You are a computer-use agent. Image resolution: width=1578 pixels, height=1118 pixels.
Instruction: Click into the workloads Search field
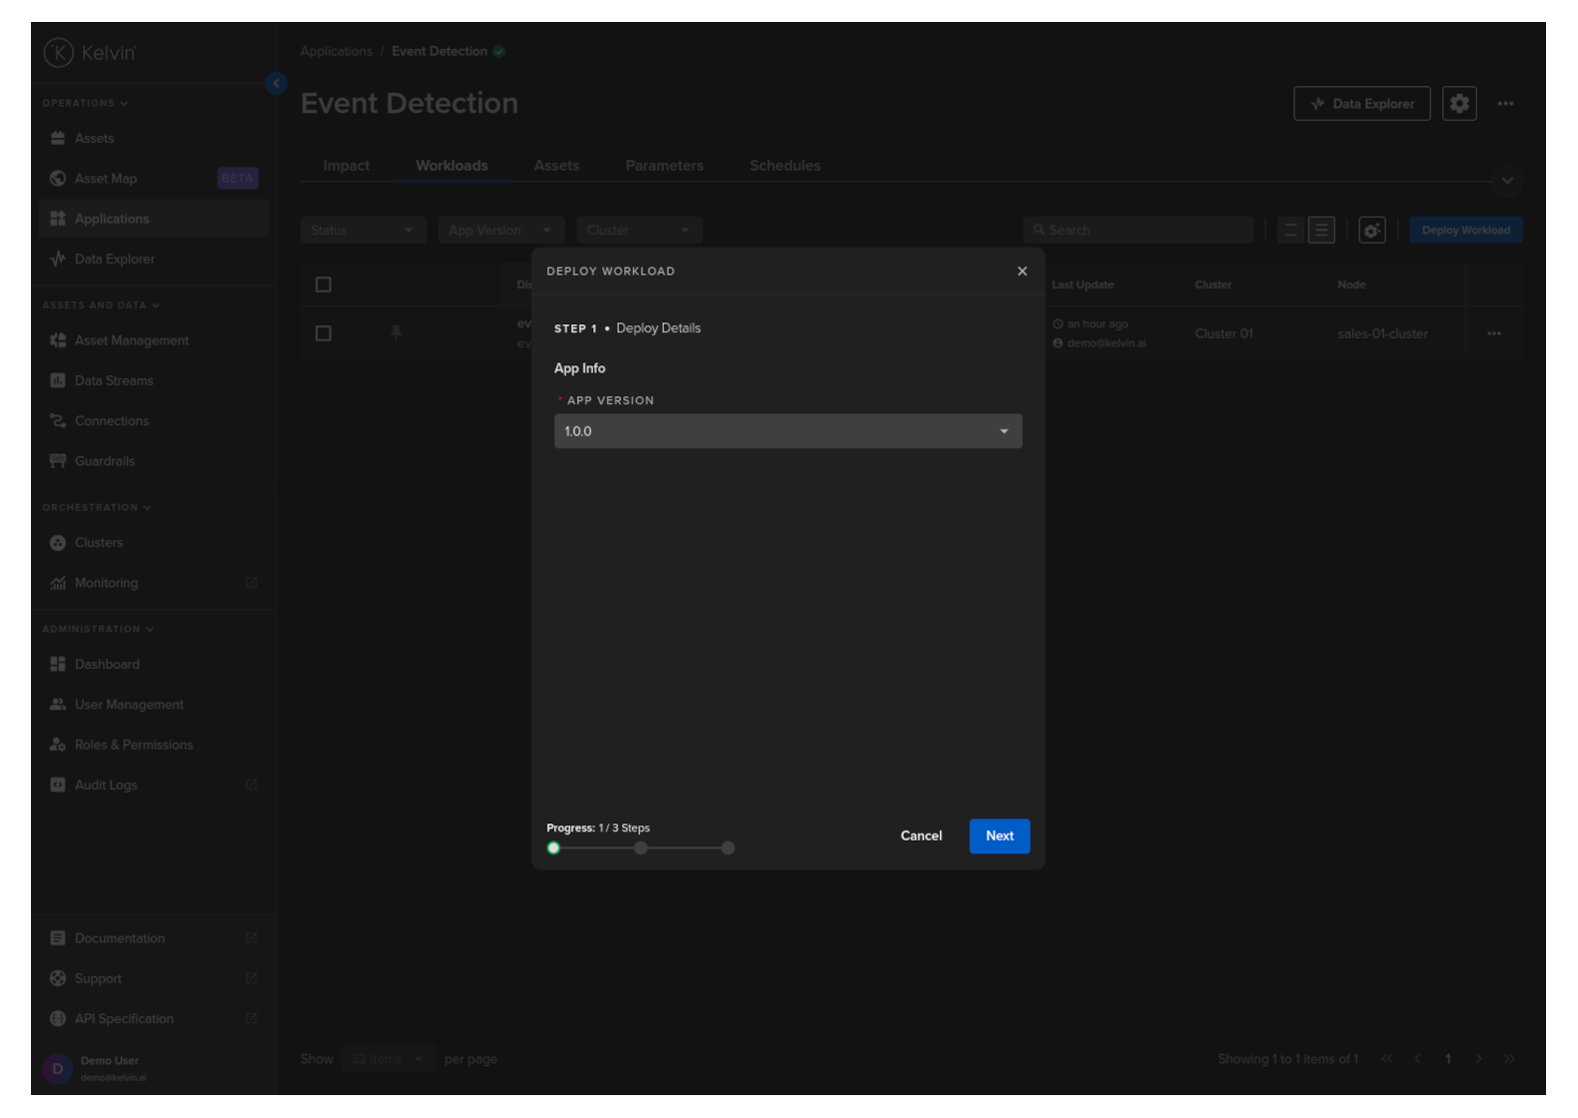coord(1139,231)
